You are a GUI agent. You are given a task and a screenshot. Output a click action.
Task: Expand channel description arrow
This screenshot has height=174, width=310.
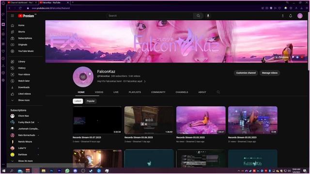click(x=145, y=81)
